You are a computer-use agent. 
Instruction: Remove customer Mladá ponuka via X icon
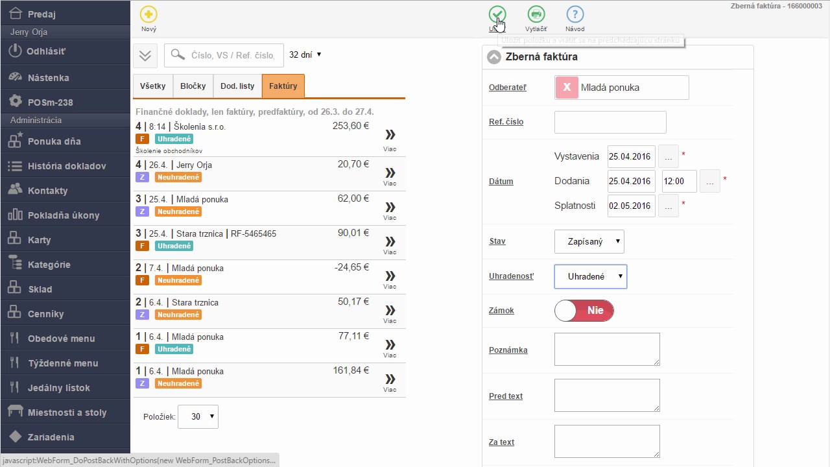click(567, 88)
